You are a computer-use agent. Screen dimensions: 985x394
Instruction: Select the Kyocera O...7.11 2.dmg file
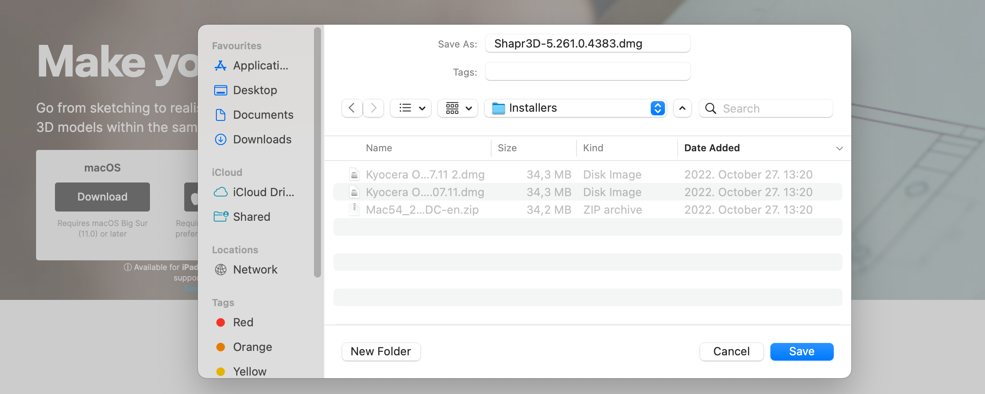coord(588,175)
